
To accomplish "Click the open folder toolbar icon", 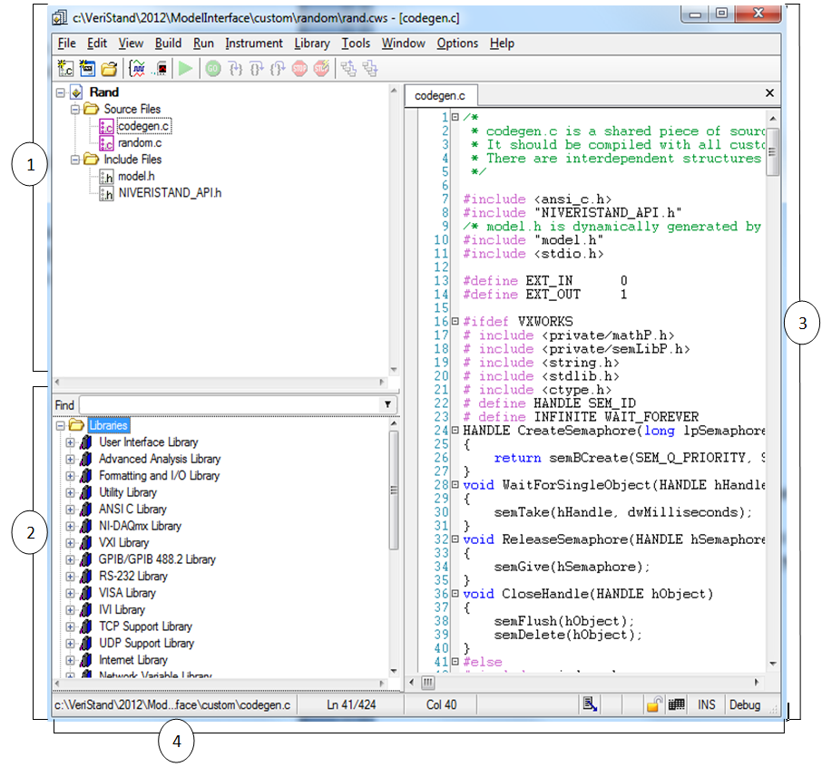I will [x=109, y=68].
